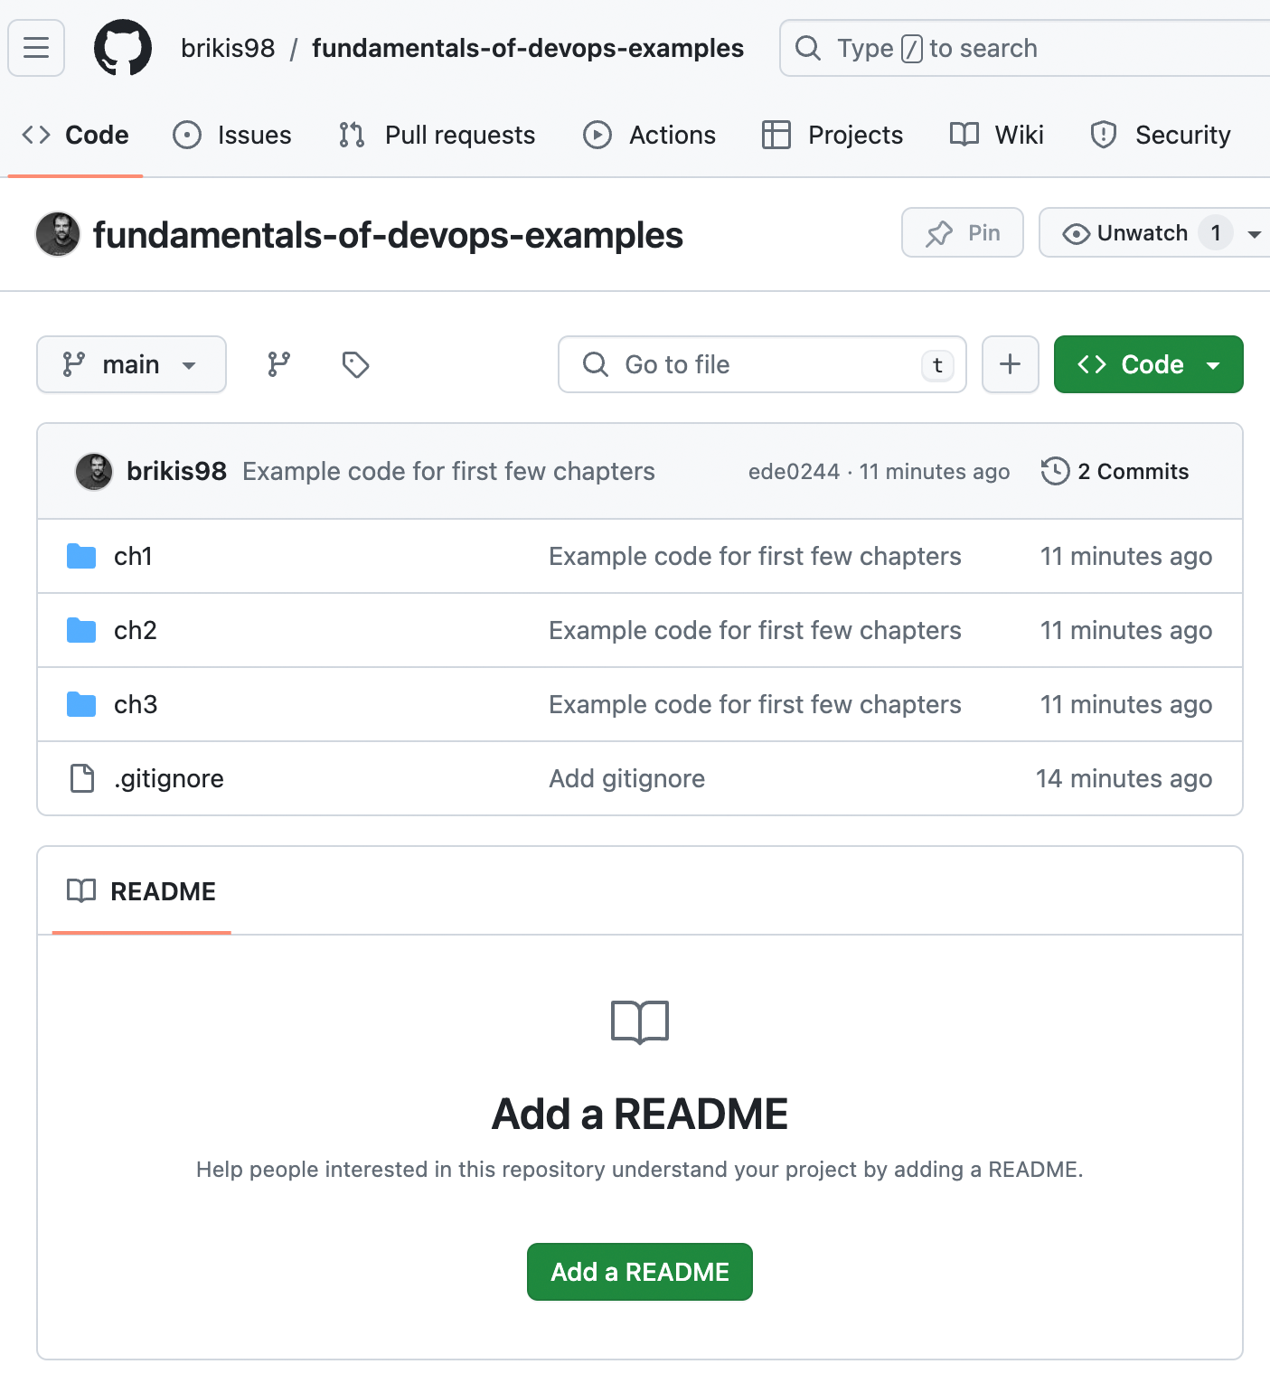View tags via the tag icon
Image resolution: width=1270 pixels, height=1383 pixels.
pyautogui.click(x=355, y=364)
